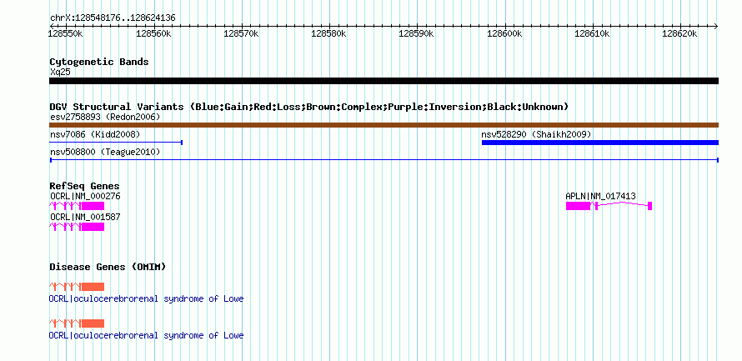This screenshot has height=361, width=742.
Task: Select the first orange OMIM OCRL gene glyph
Action: pos(77,287)
